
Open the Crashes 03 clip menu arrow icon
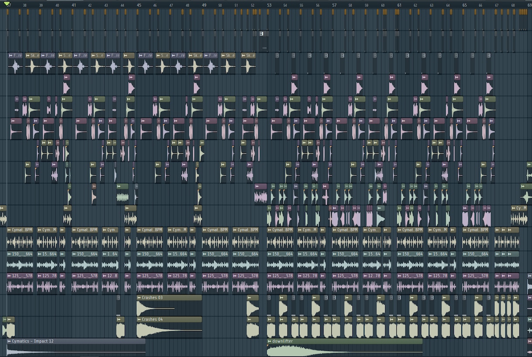pos(139,298)
